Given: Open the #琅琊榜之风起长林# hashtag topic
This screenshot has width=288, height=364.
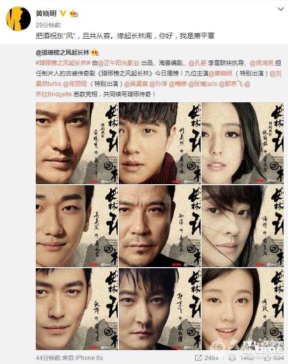Looking at the screenshot, I should coord(63,63).
